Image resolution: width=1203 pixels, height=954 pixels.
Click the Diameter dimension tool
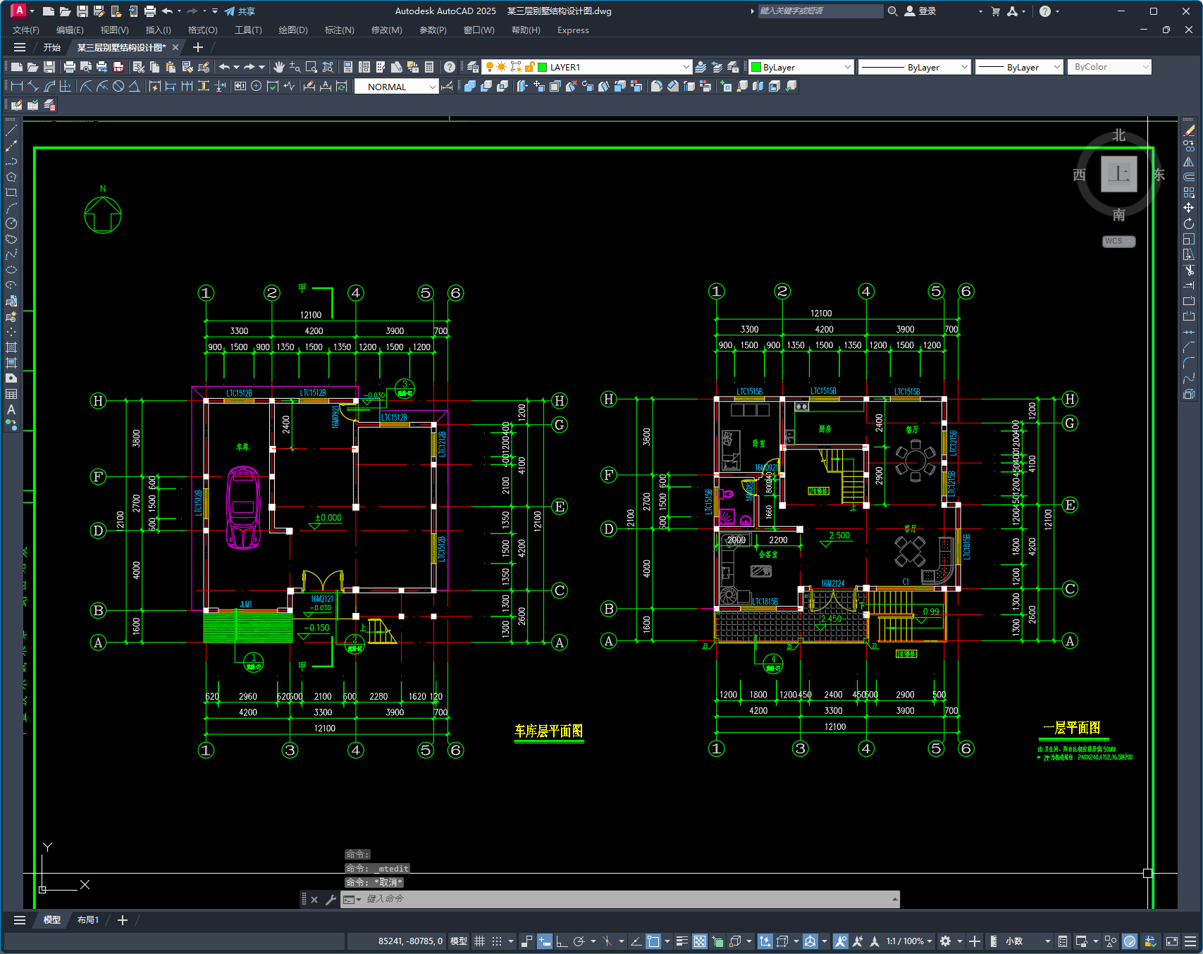[118, 86]
